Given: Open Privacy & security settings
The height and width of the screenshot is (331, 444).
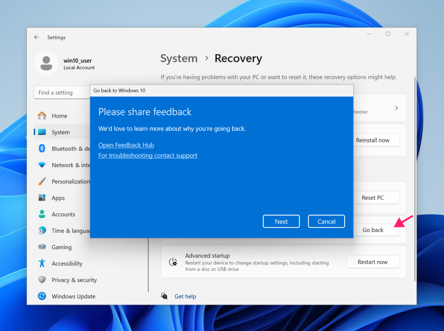Looking at the screenshot, I should 74,280.
